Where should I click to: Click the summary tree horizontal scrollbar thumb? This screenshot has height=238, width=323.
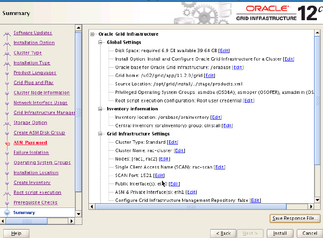(x=191, y=207)
